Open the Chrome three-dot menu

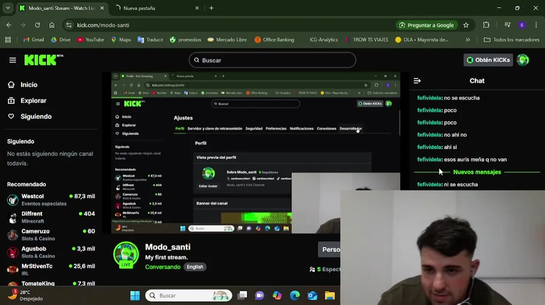537,25
